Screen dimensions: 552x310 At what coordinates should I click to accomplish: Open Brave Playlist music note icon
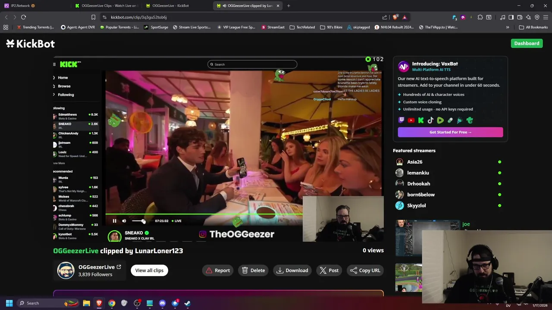[x=502, y=17]
